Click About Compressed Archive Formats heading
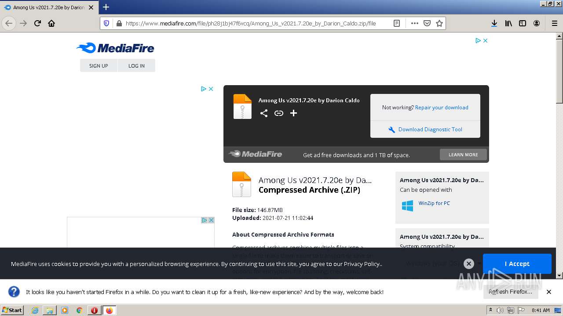Viewport: 563px width, 316px height. click(x=283, y=234)
